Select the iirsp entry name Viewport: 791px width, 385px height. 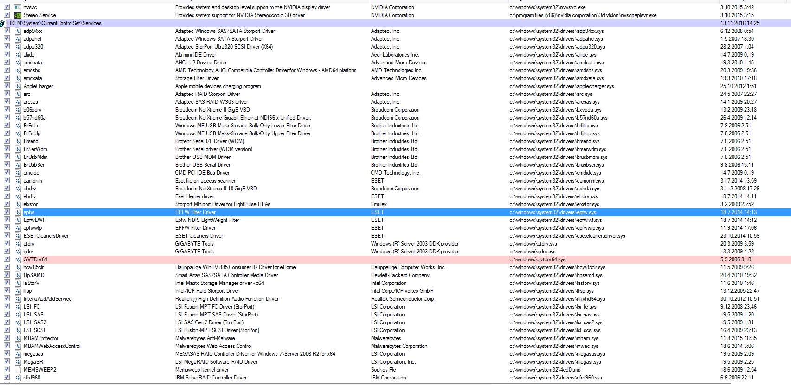(x=28, y=291)
